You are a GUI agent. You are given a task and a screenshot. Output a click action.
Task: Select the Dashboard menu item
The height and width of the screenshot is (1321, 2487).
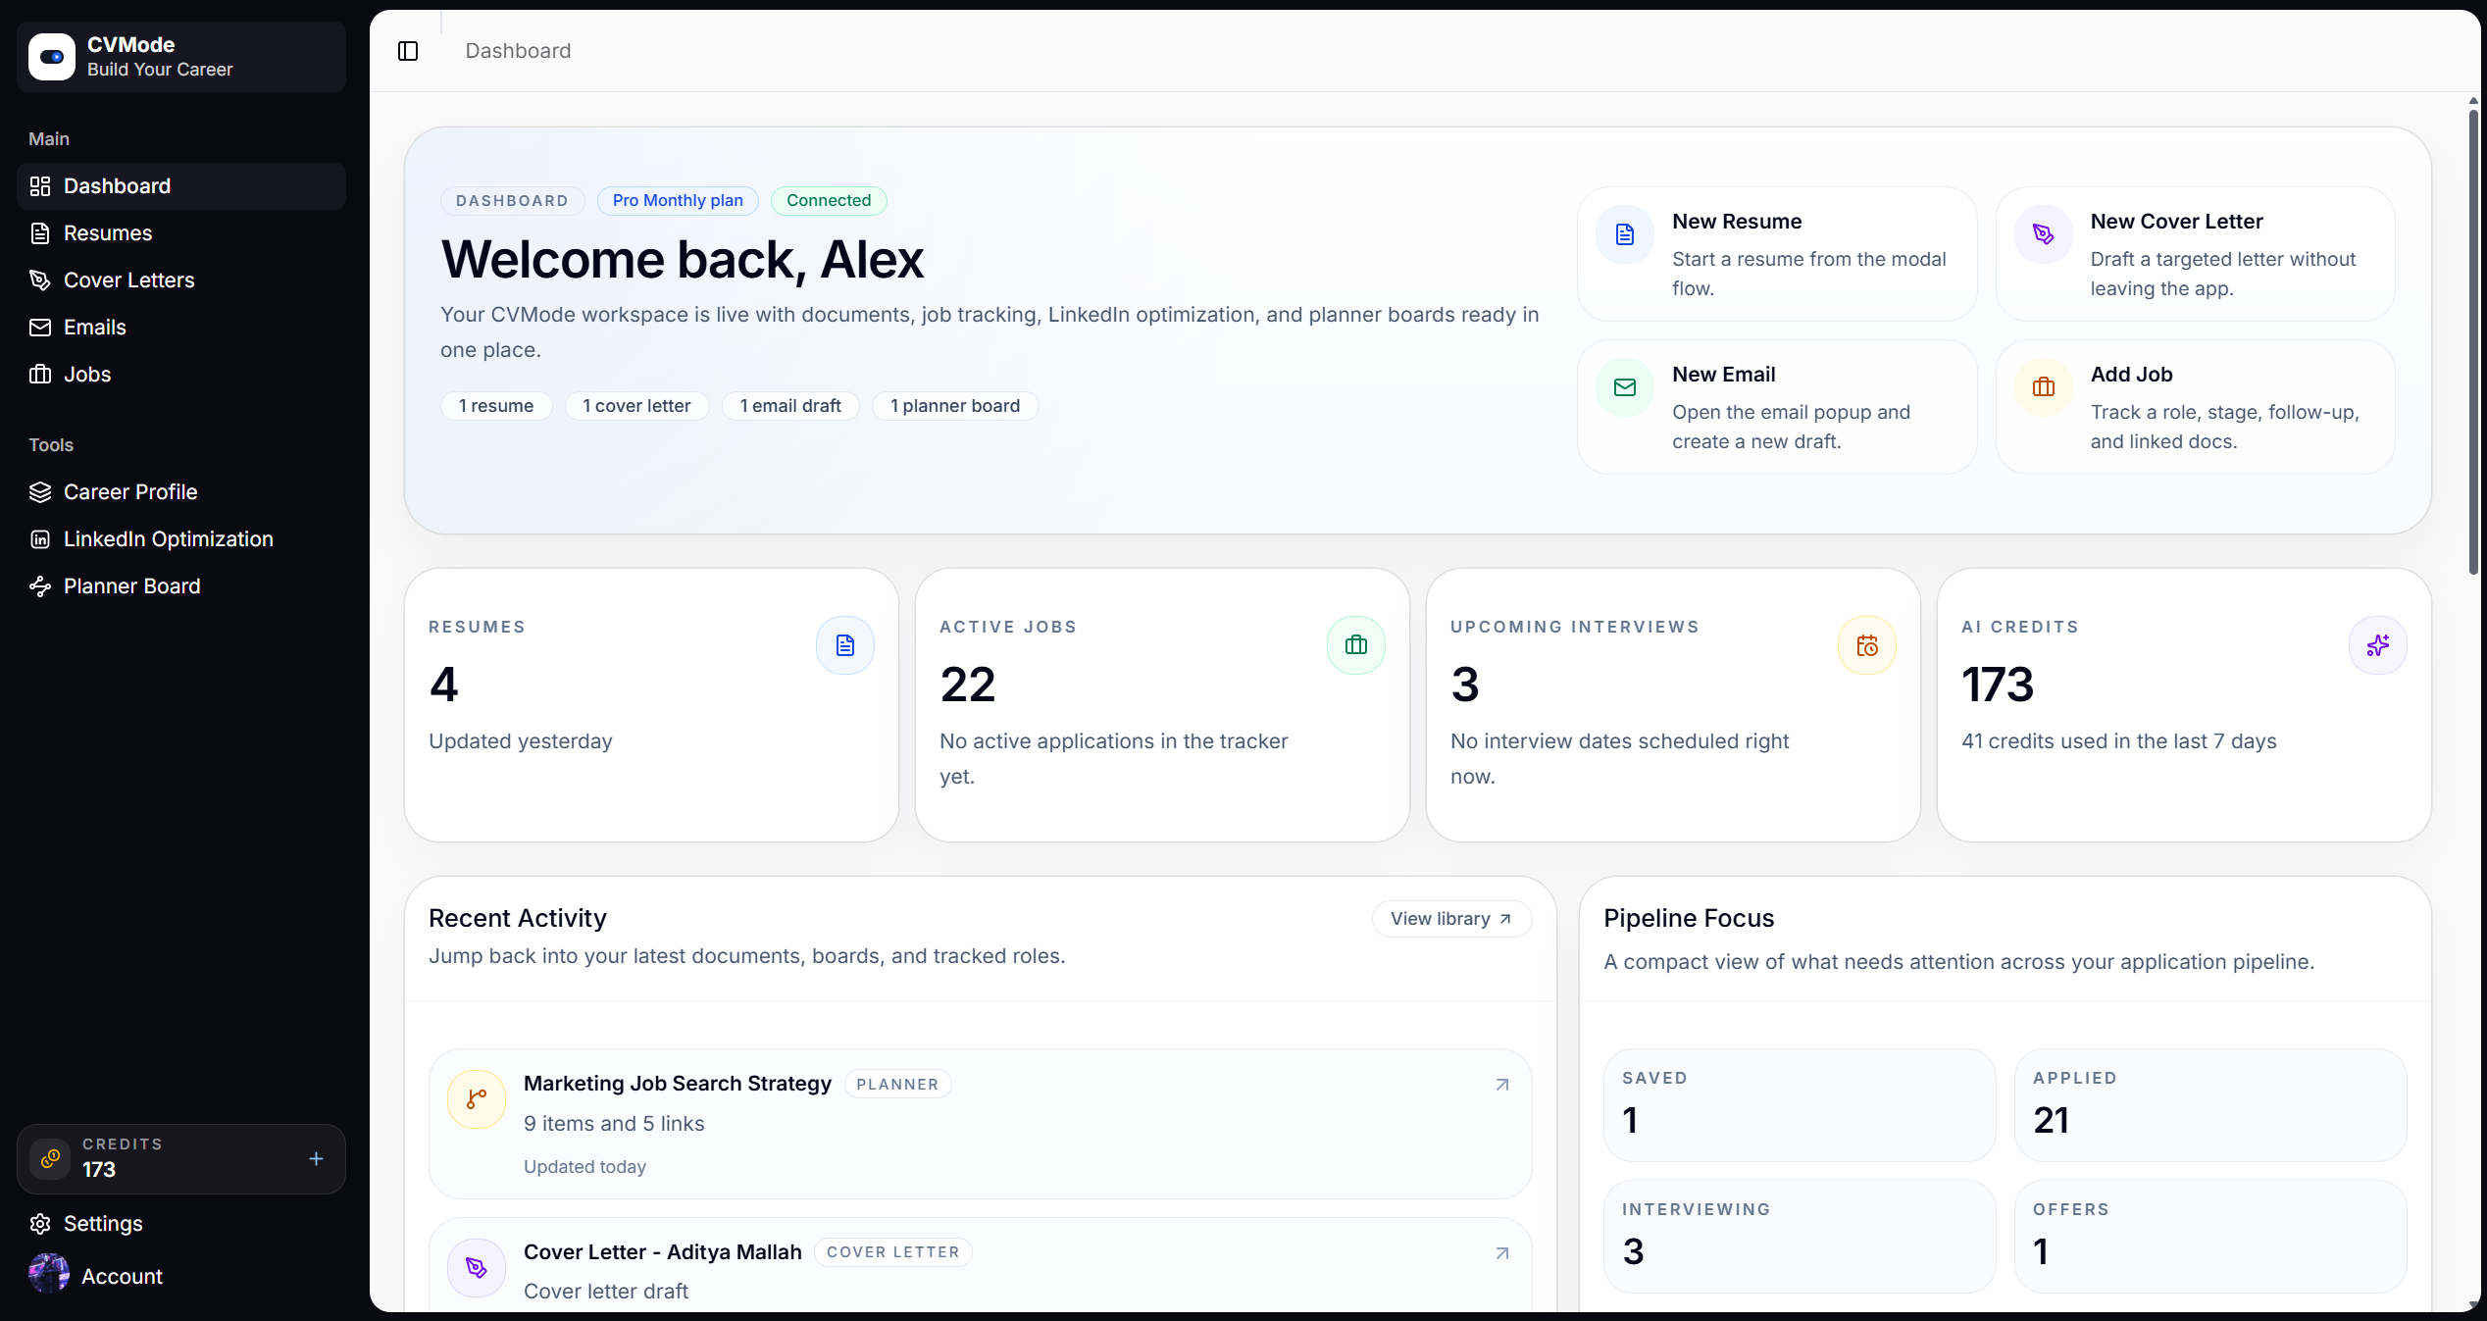tap(117, 185)
